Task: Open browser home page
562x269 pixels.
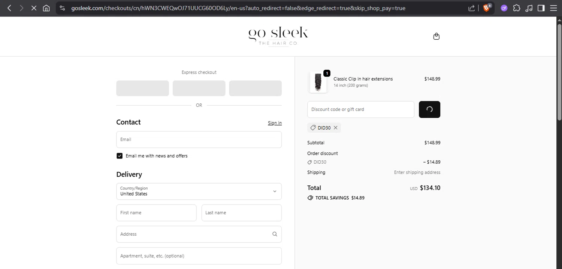Action: point(46,8)
